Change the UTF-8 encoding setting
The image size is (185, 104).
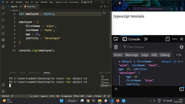point(52,96)
